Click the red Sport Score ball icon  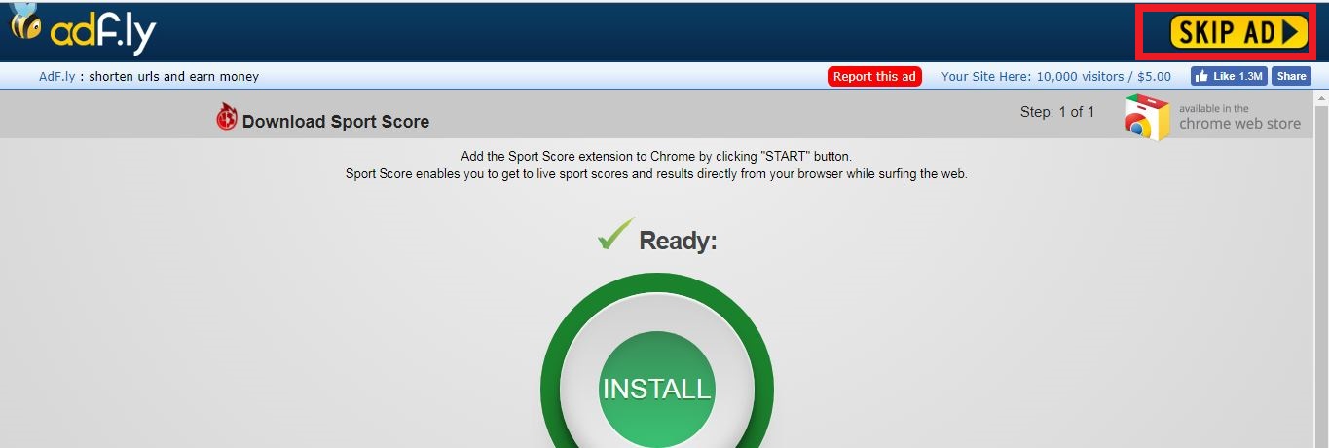(x=227, y=117)
